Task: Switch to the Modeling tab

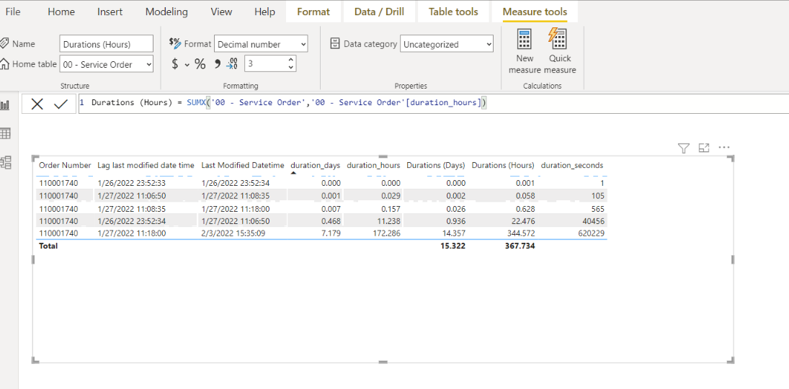Action: click(166, 12)
